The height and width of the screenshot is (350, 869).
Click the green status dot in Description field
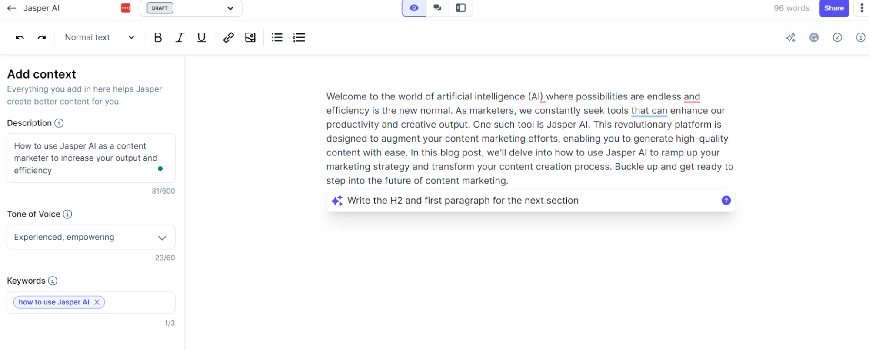coord(160,169)
